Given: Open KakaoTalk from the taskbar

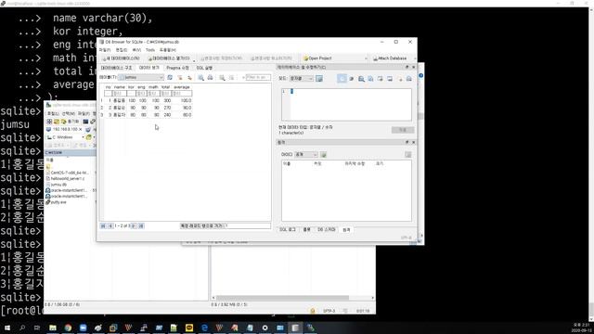Looking at the screenshot, I should 189,328.
